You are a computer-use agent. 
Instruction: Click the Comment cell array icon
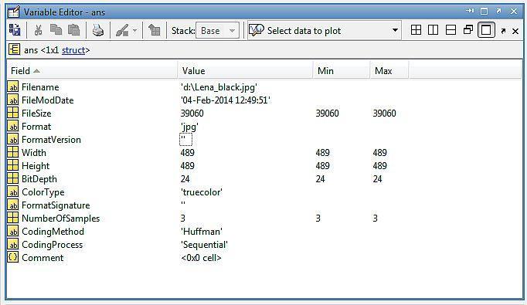coord(13,257)
